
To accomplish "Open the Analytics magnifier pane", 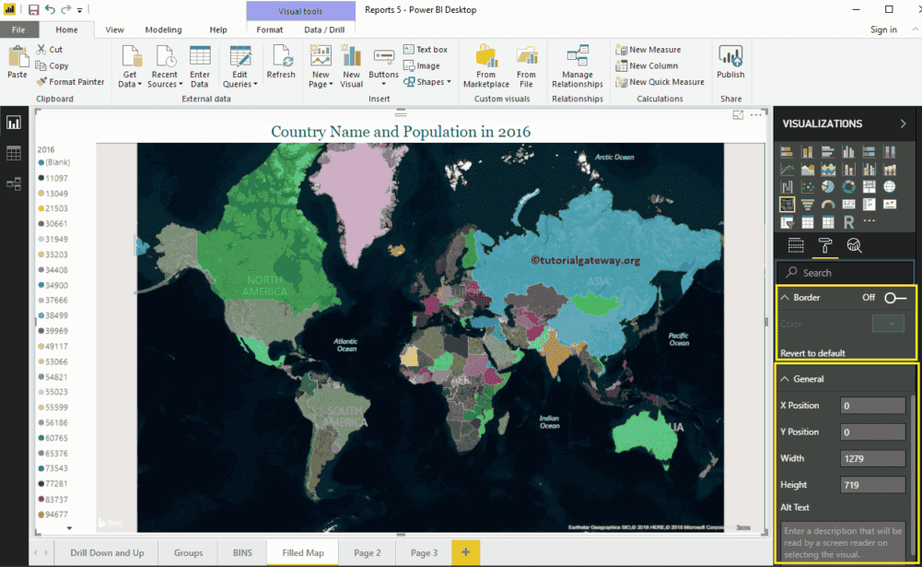I will click(855, 244).
